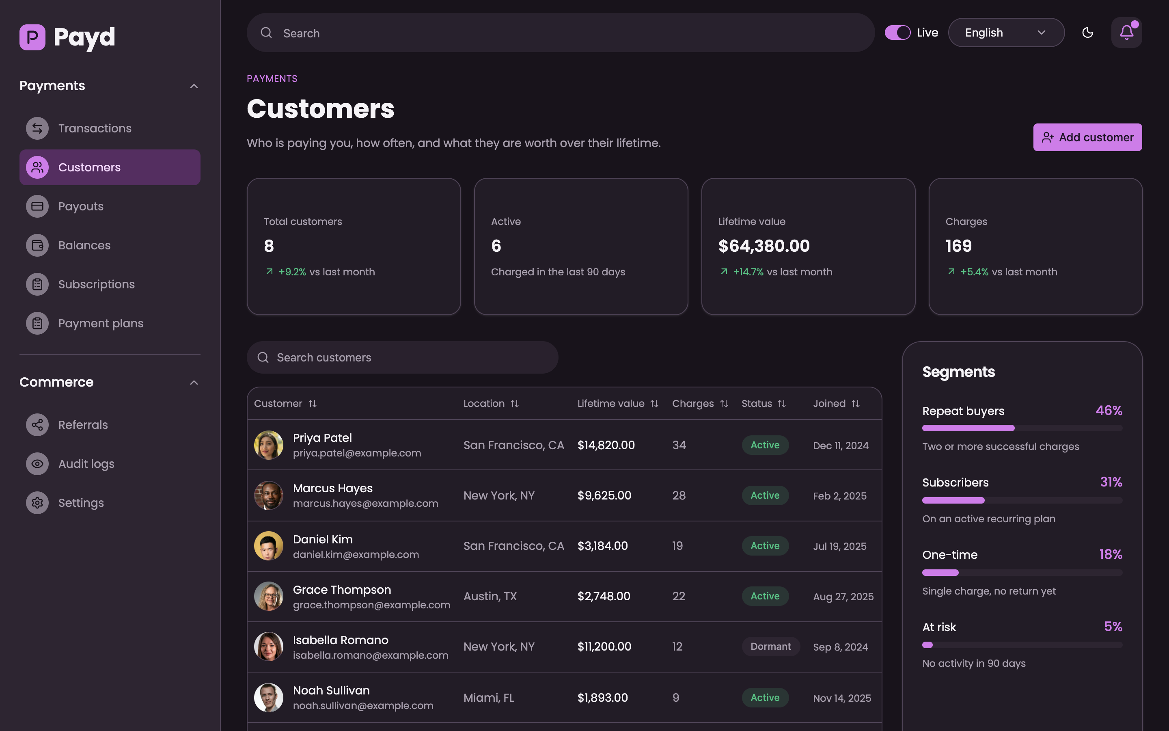The height and width of the screenshot is (731, 1169).
Task: Click the Payd logo icon
Action: pyautogui.click(x=32, y=37)
